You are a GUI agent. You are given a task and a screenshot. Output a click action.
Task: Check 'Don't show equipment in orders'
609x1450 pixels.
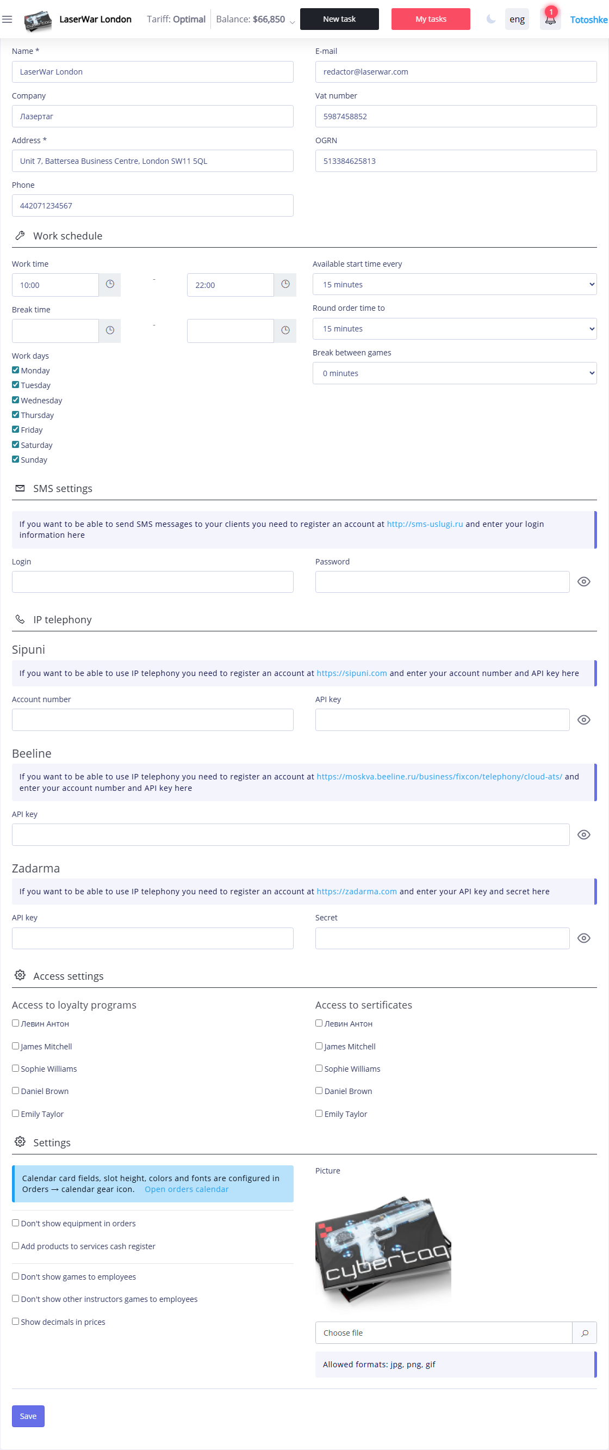pyautogui.click(x=16, y=1222)
